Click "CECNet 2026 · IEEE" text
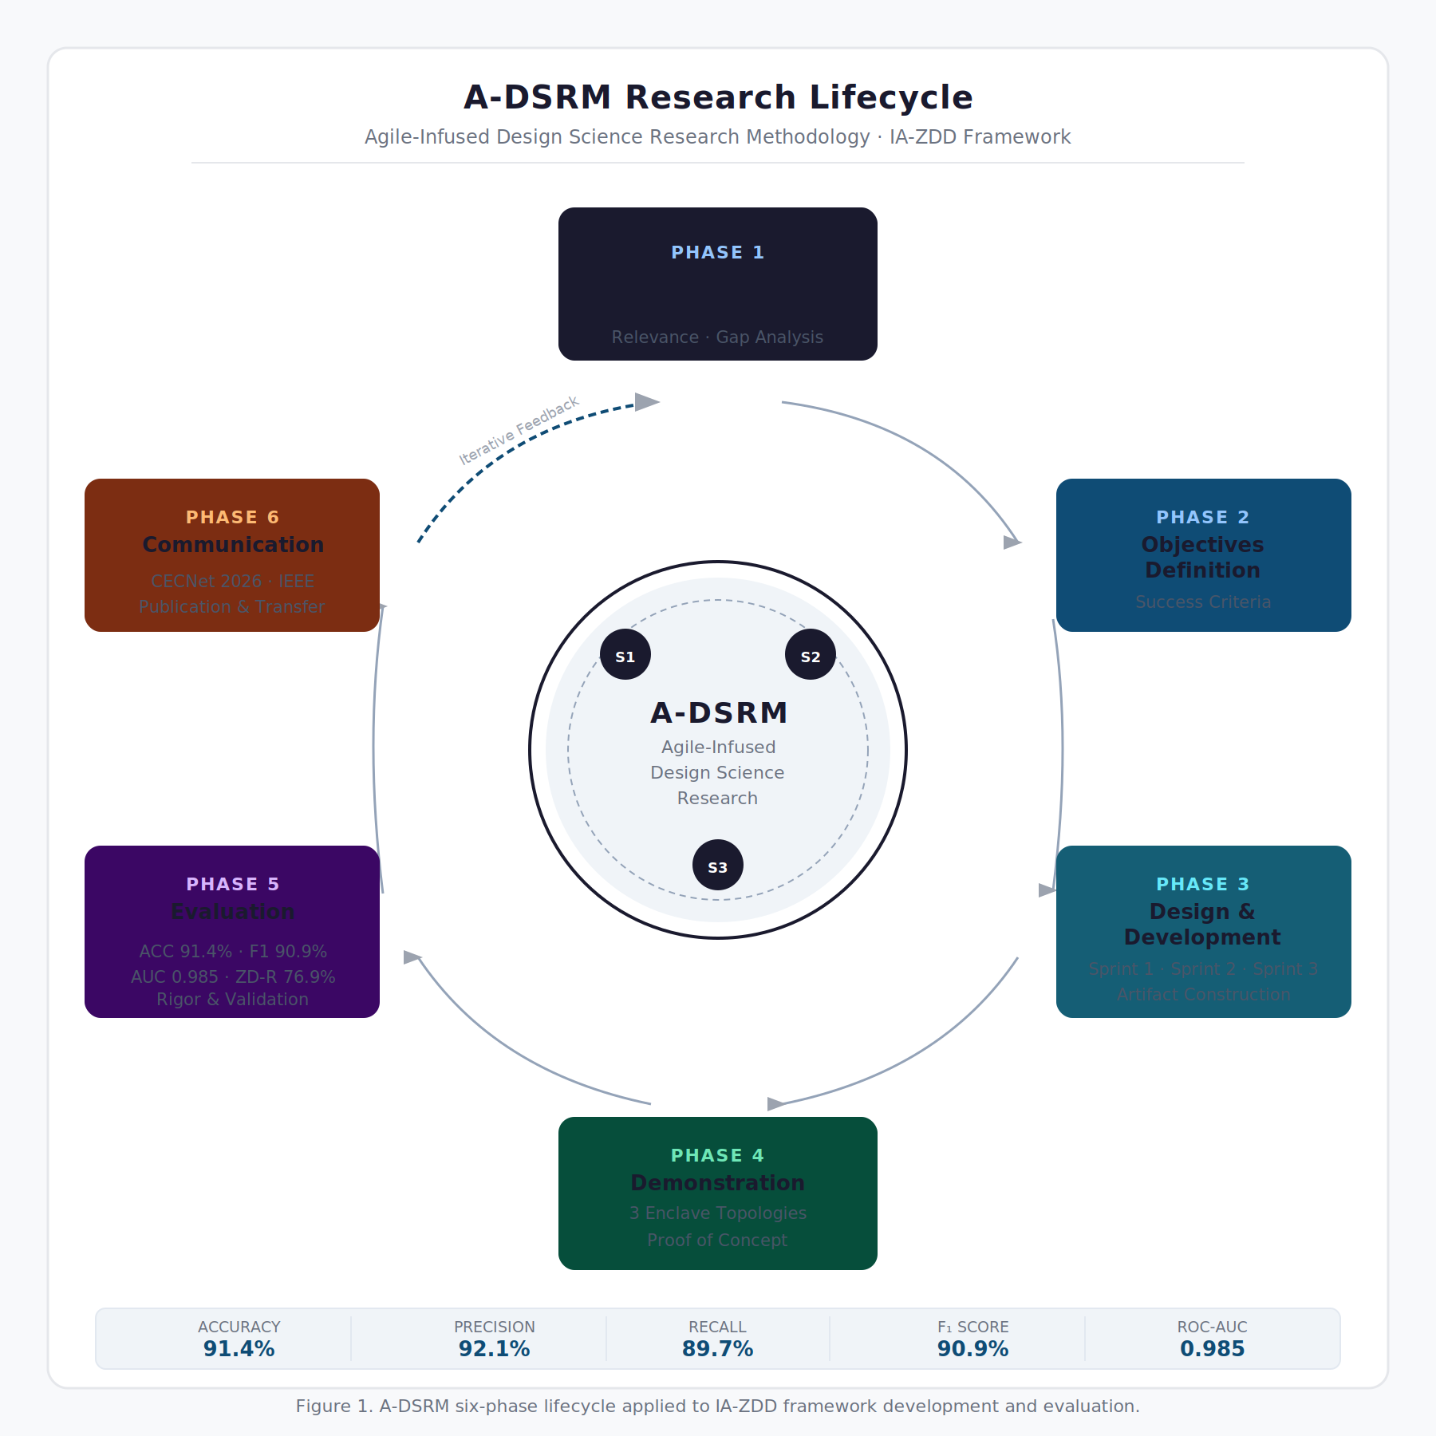 233,582
